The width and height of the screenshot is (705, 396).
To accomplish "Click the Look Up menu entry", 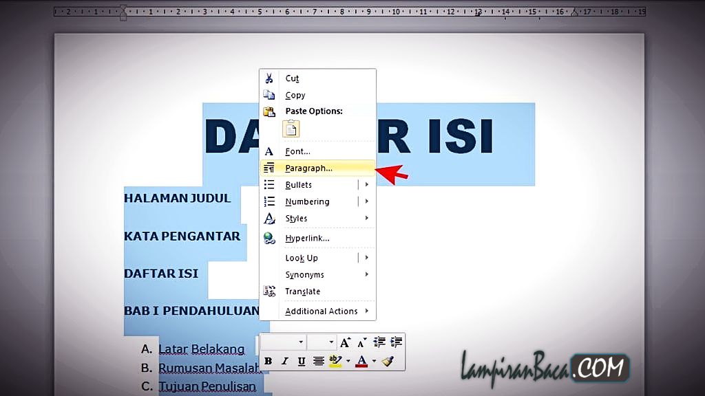I will pos(302,258).
